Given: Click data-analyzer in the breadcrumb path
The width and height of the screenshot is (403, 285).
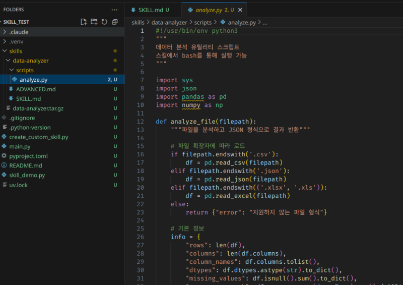Looking at the screenshot, I should pyautogui.click(x=169, y=23).
